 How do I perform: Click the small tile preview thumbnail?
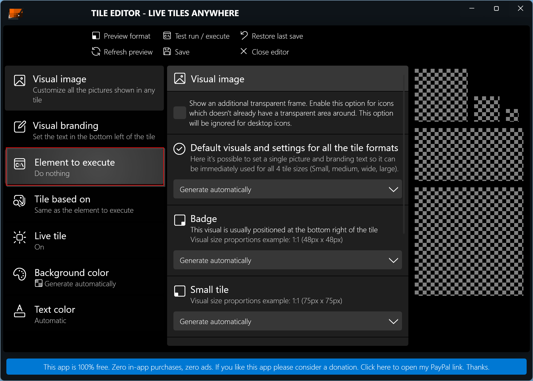point(487,109)
